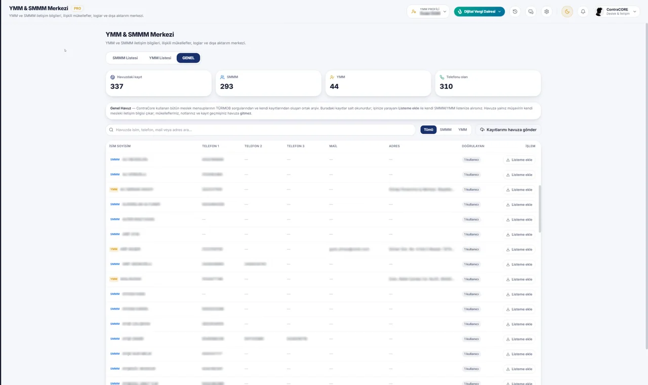Open the YMM PROFİLİ dropdown
648x385 pixels.
coord(428,12)
